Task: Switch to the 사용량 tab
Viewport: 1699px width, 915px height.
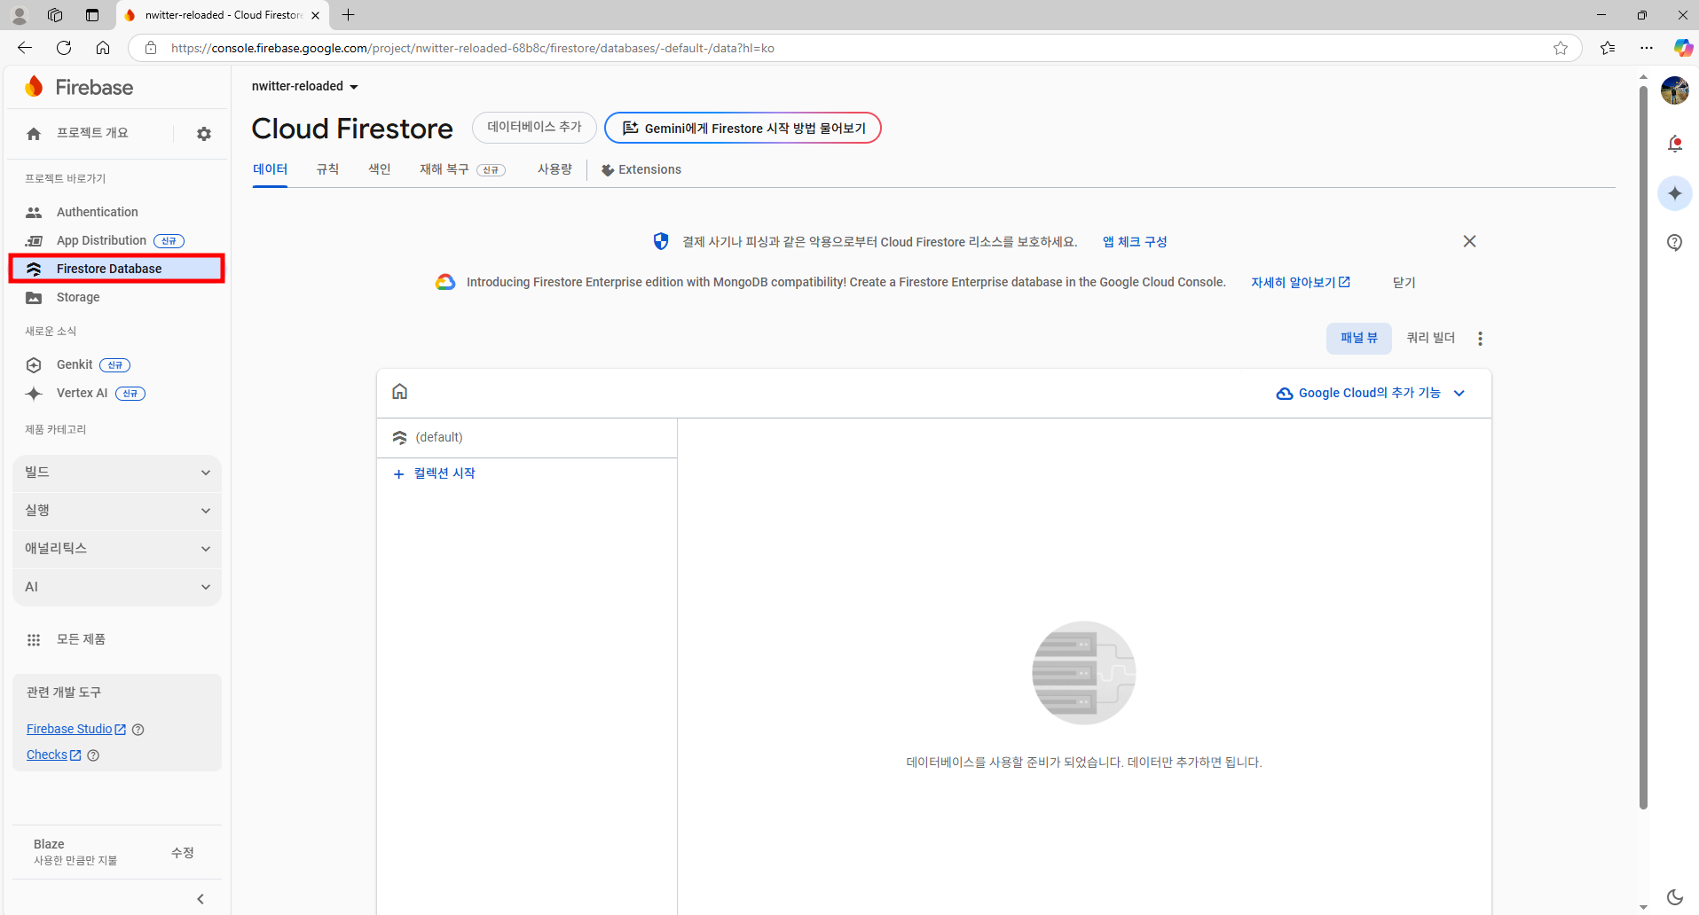Action: [555, 169]
